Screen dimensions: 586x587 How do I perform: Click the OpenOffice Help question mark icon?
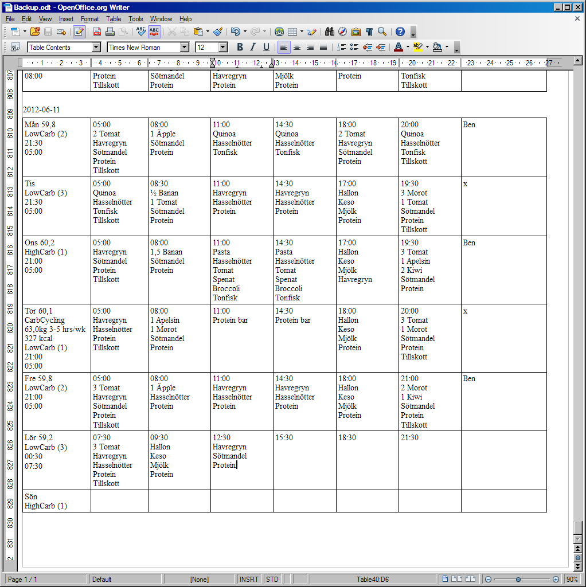pyautogui.click(x=400, y=32)
